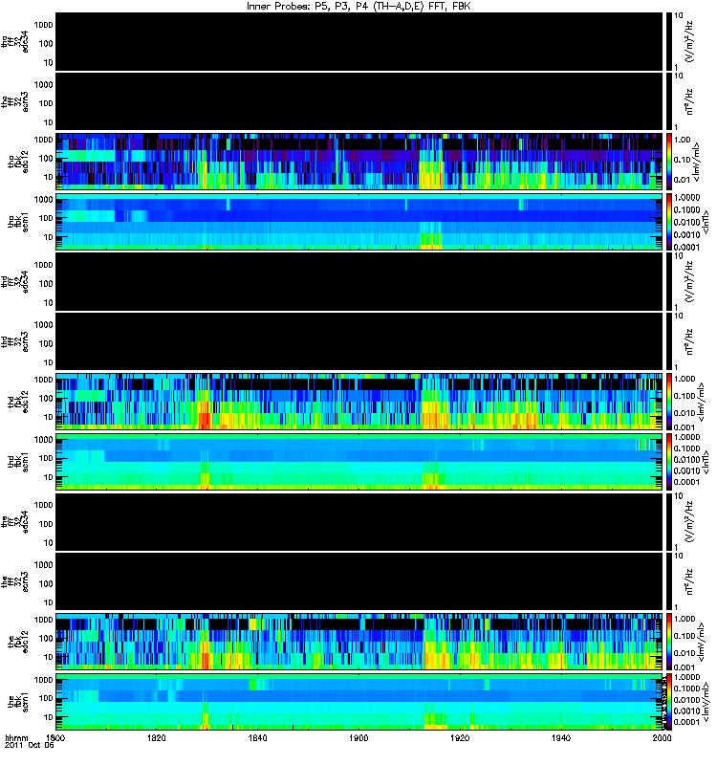Image resolution: width=717 pixels, height=765 pixels.
Task: Click the "1920" time axis label
Action: [460, 737]
